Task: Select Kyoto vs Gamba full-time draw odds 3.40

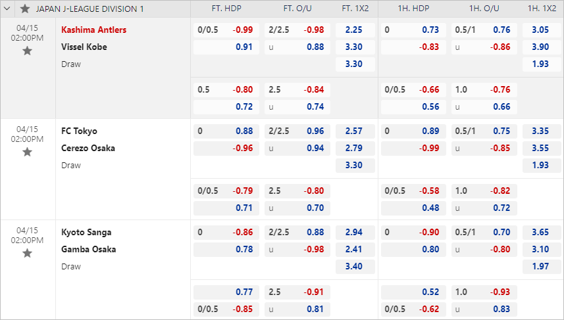Action: tap(355, 267)
